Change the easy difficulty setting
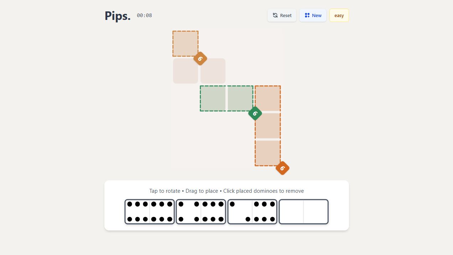Viewport: 453px width, 255px height. (x=339, y=15)
